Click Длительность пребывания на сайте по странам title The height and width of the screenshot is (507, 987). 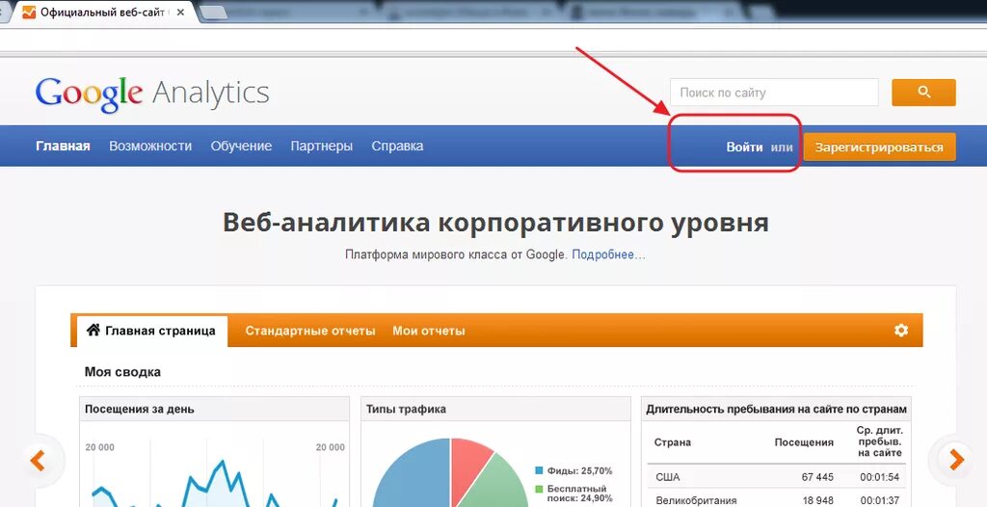[777, 410]
